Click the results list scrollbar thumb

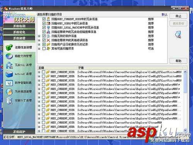185,83
